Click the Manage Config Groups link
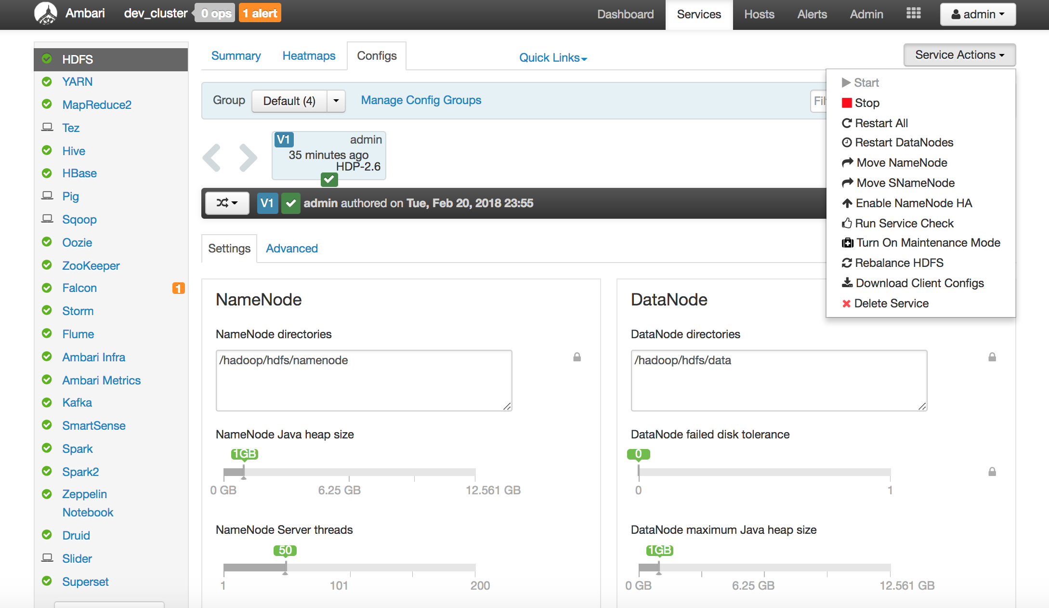The height and width of the screenshot is (608, 1049). point(420,100)
